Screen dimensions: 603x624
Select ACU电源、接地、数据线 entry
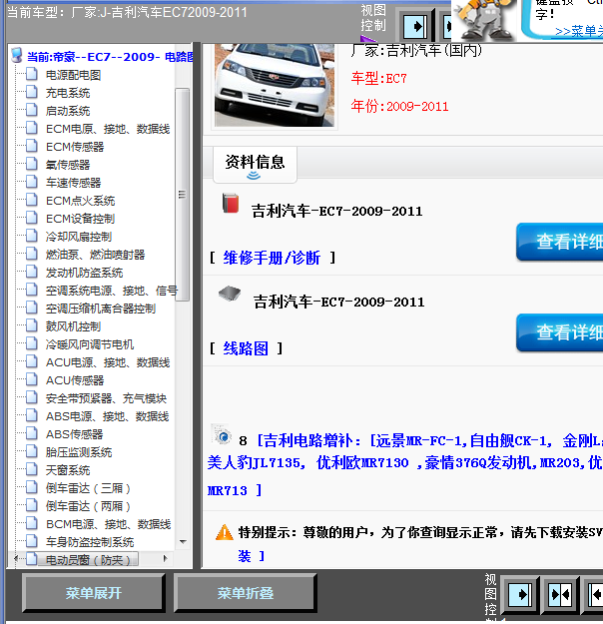[x=108, y=362]
